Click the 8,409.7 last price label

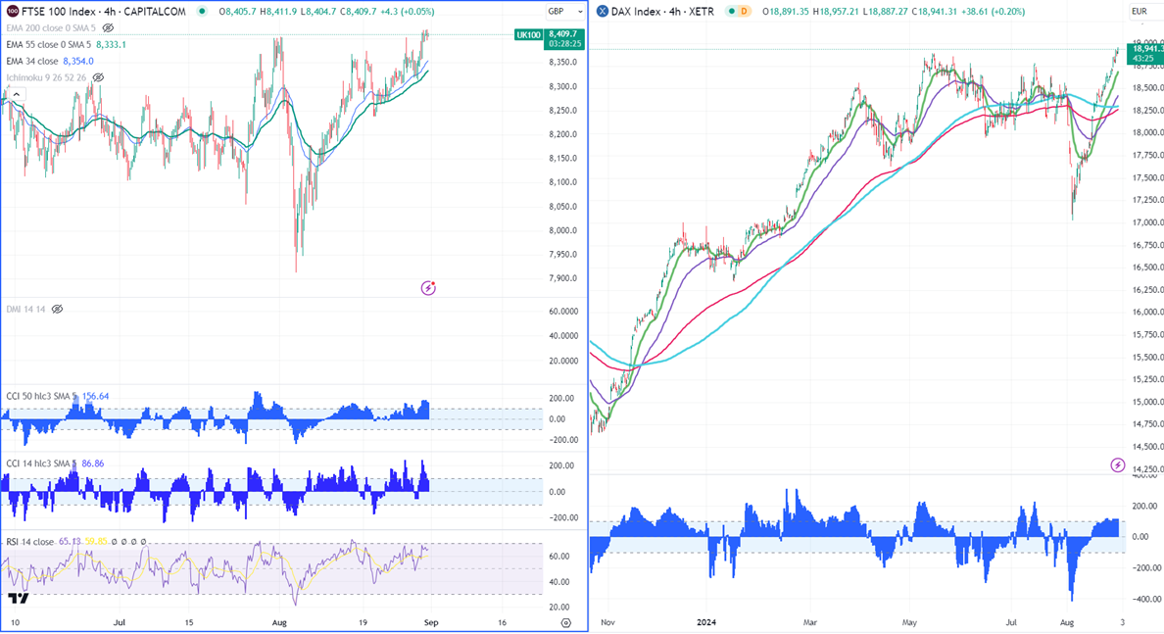563,34
